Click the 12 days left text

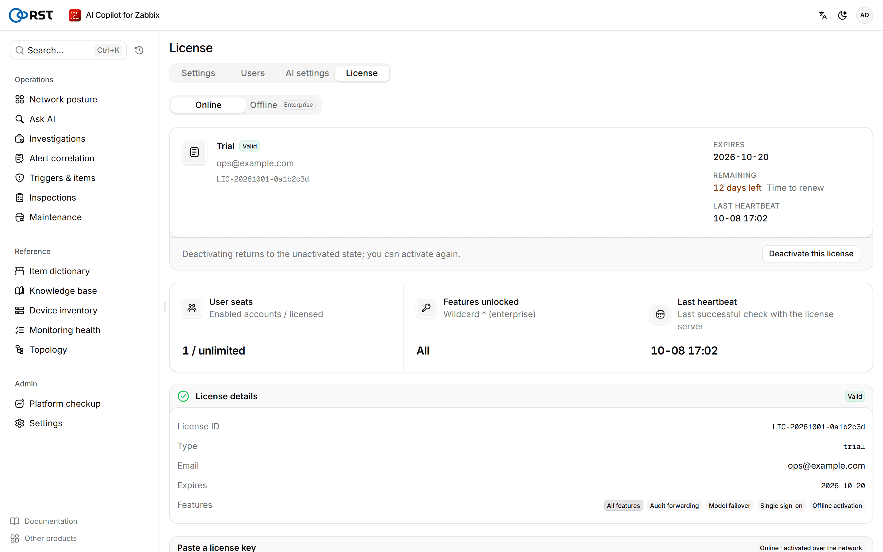click(x=737, y=188)
